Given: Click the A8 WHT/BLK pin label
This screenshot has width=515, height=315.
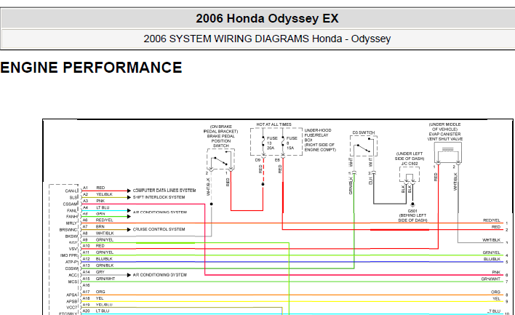Looking at the screenshot, I should (x=98, y=234).
